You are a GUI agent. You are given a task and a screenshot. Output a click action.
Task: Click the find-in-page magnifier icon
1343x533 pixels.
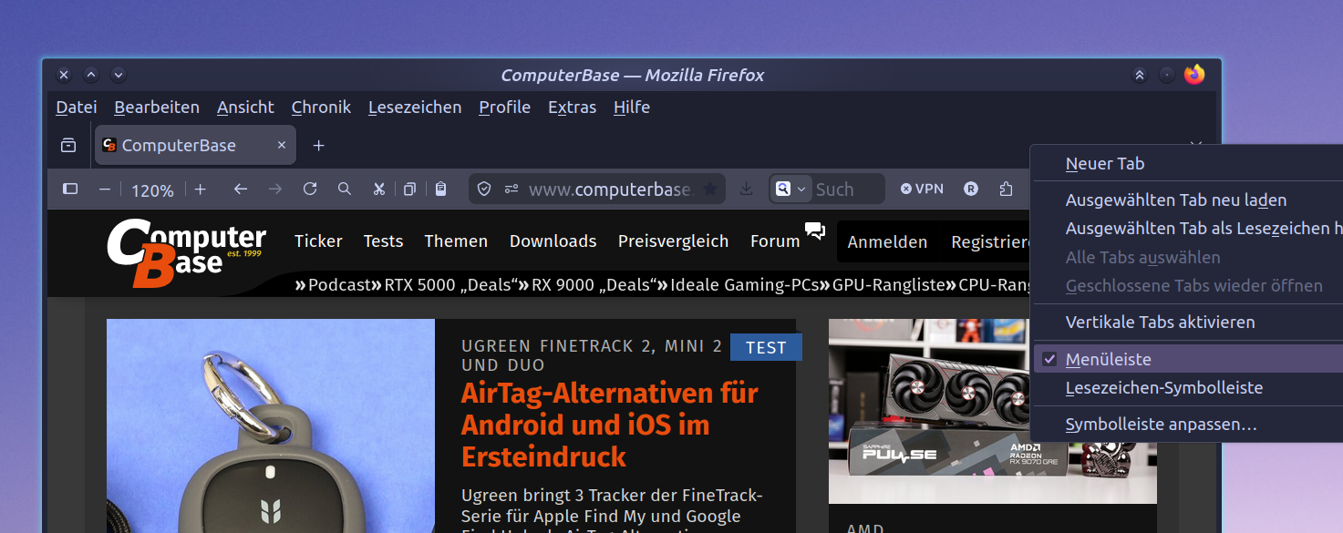pos(345,190)
